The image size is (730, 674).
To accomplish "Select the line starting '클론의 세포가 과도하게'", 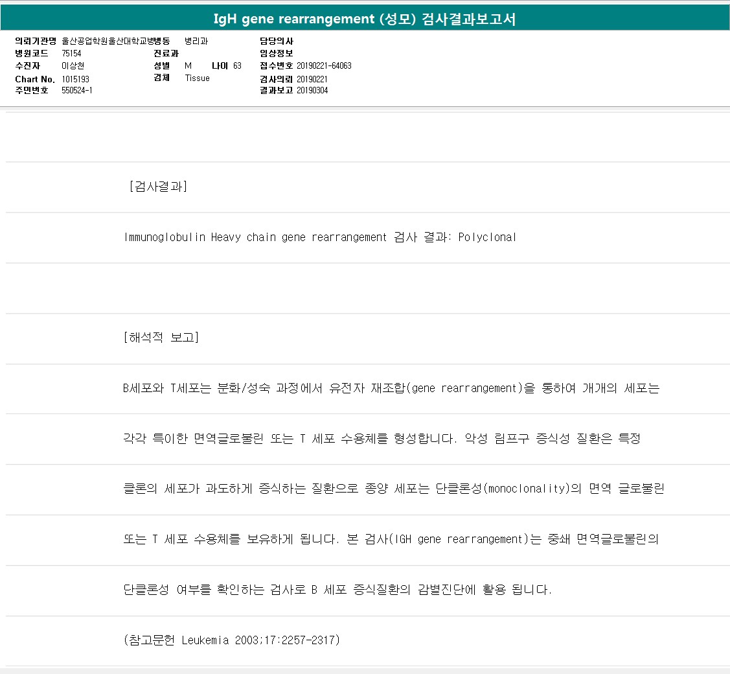I will coord(393,489).
